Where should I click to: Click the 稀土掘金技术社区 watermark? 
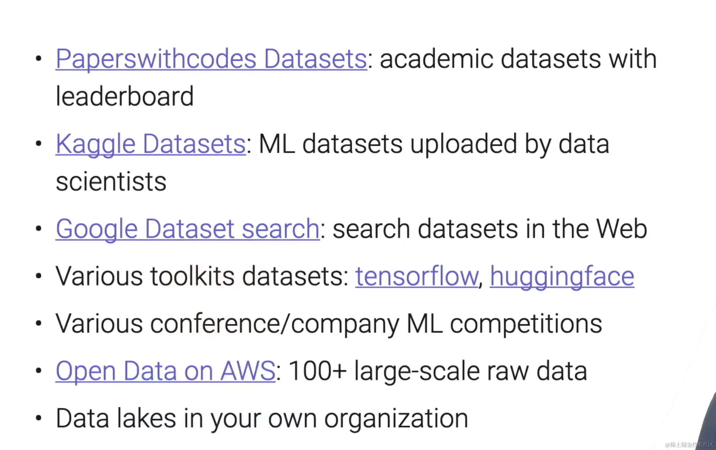pos(689,445)
